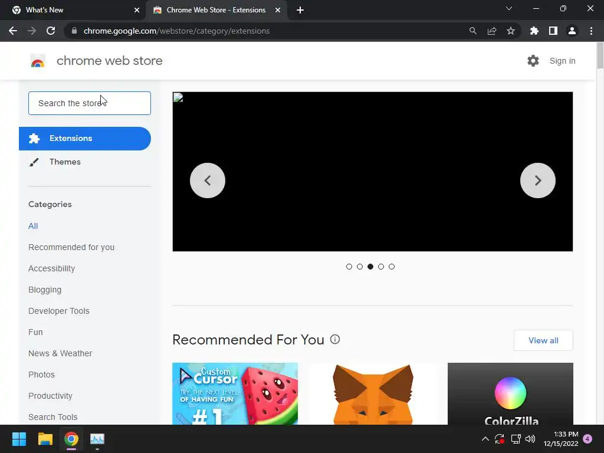The height and width of the screenshot is (453, 604).
Task: Show previous carousel slide
Action: coord(208,180)
